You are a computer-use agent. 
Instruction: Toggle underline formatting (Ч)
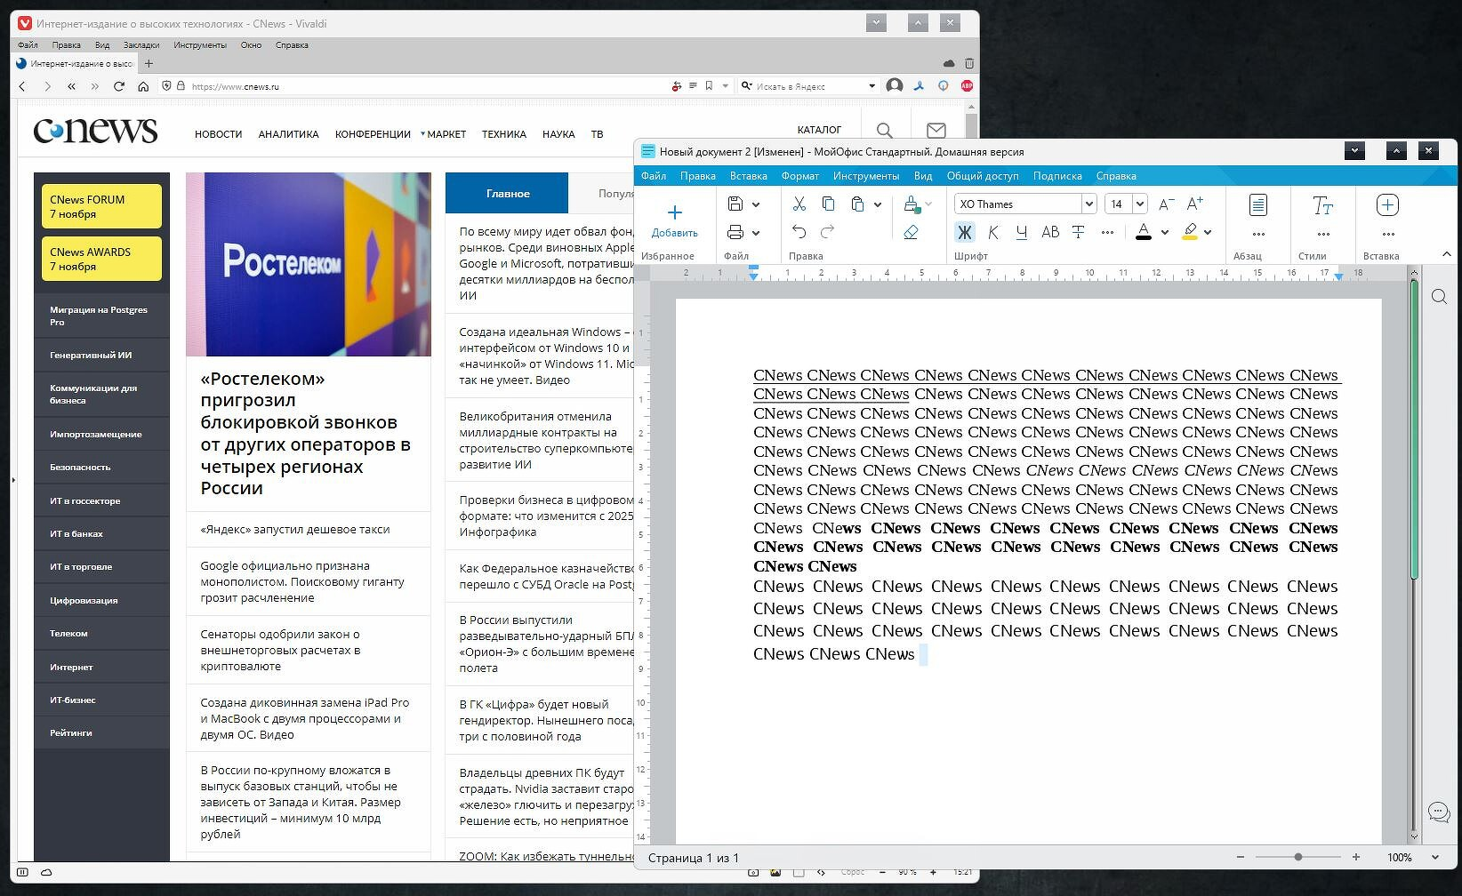[1021, 232]
